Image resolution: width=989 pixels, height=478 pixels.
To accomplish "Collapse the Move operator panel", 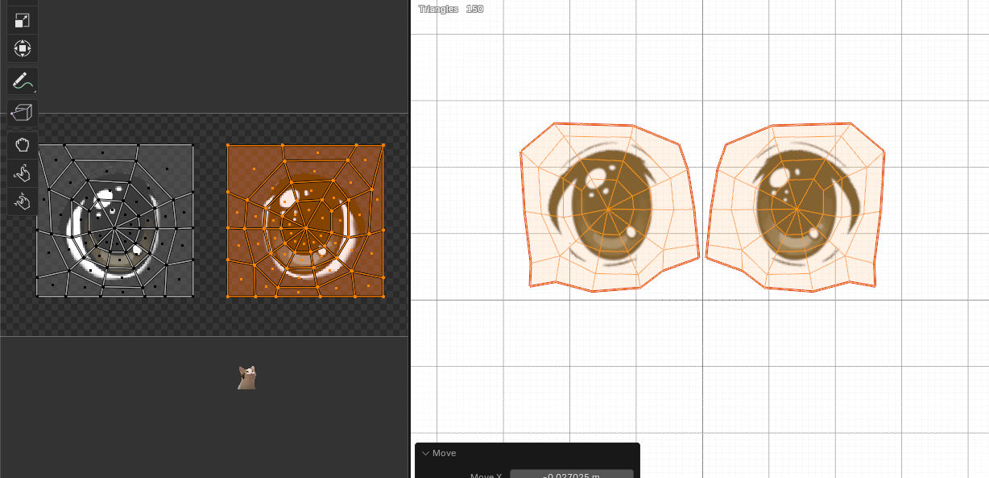I will [x=427, y=453].
